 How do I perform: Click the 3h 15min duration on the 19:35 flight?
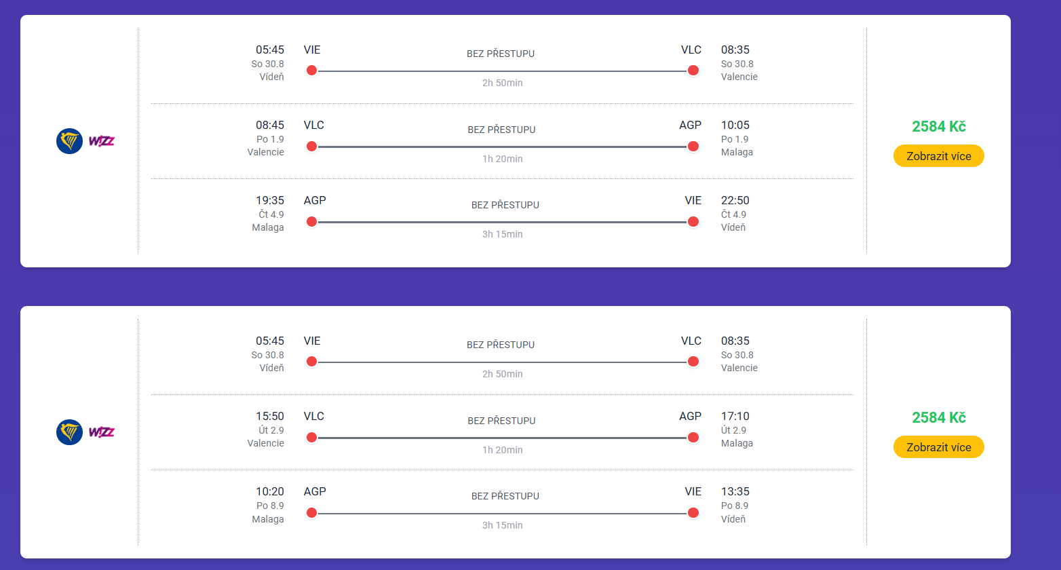pos(502,234)
